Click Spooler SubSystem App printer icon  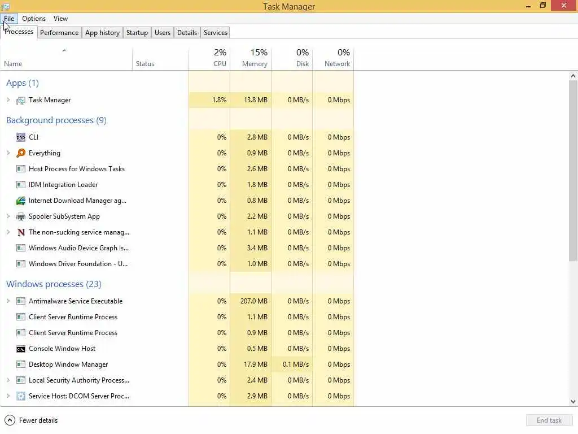tap(21, 216)
